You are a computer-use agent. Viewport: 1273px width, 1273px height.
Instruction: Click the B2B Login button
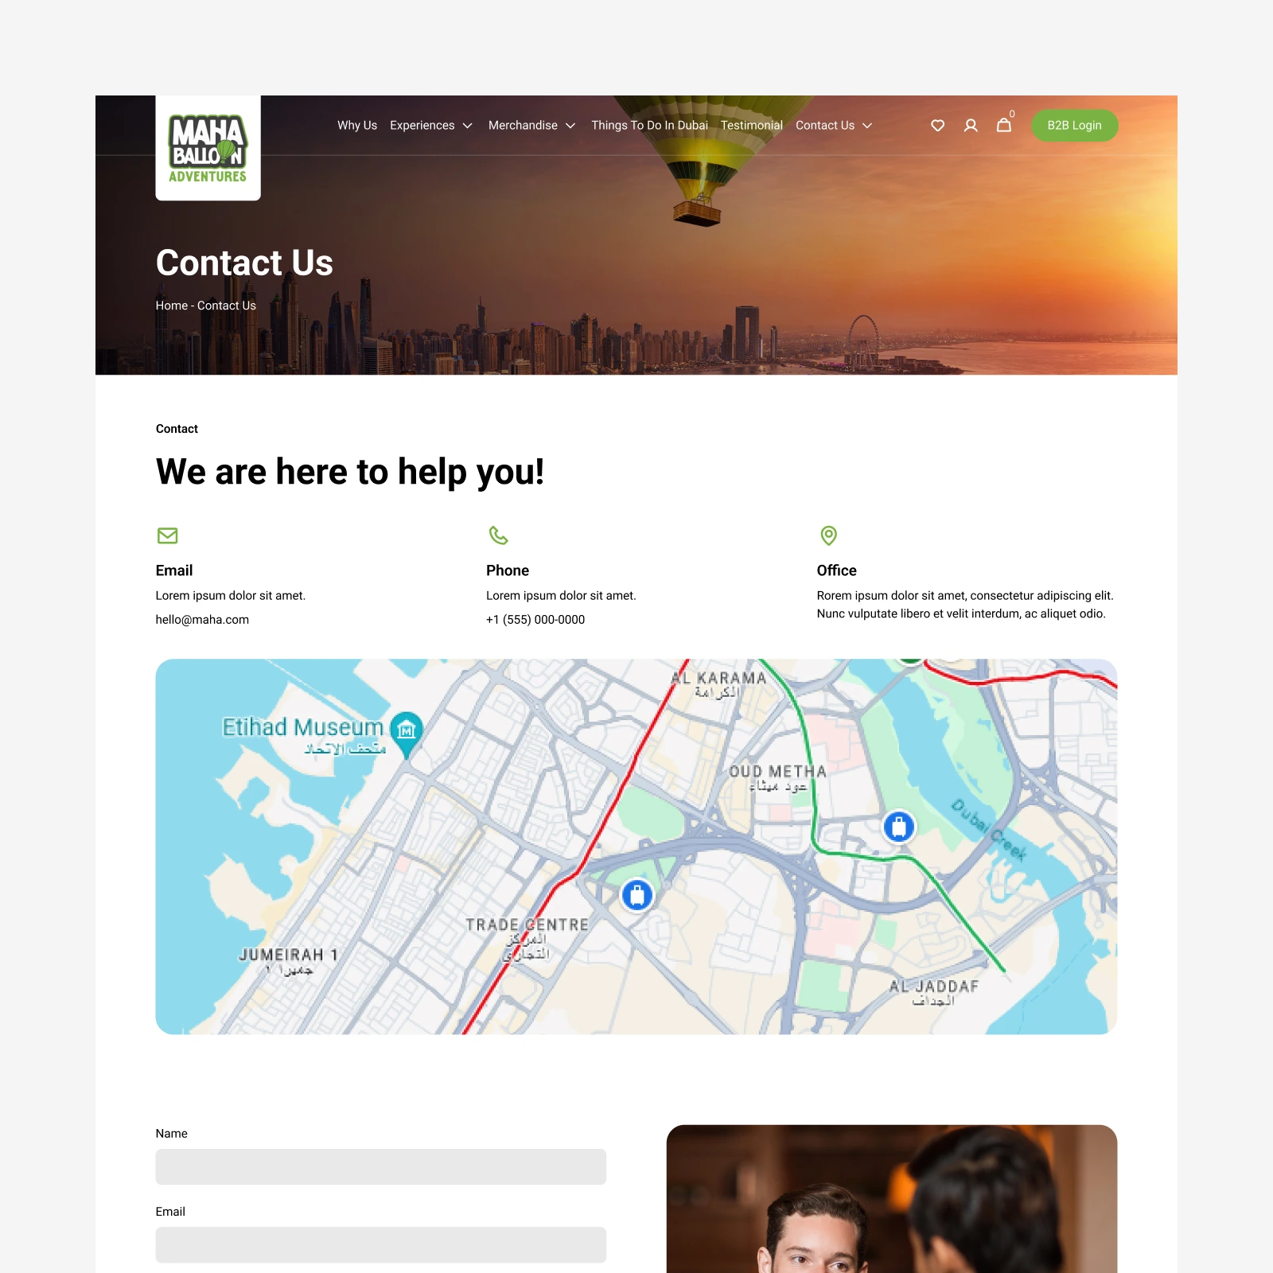tap(1074, 126)
